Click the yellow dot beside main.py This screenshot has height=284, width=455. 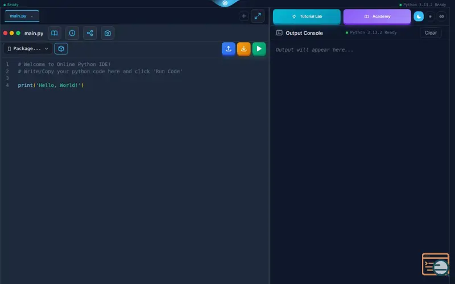pos(11,33)
